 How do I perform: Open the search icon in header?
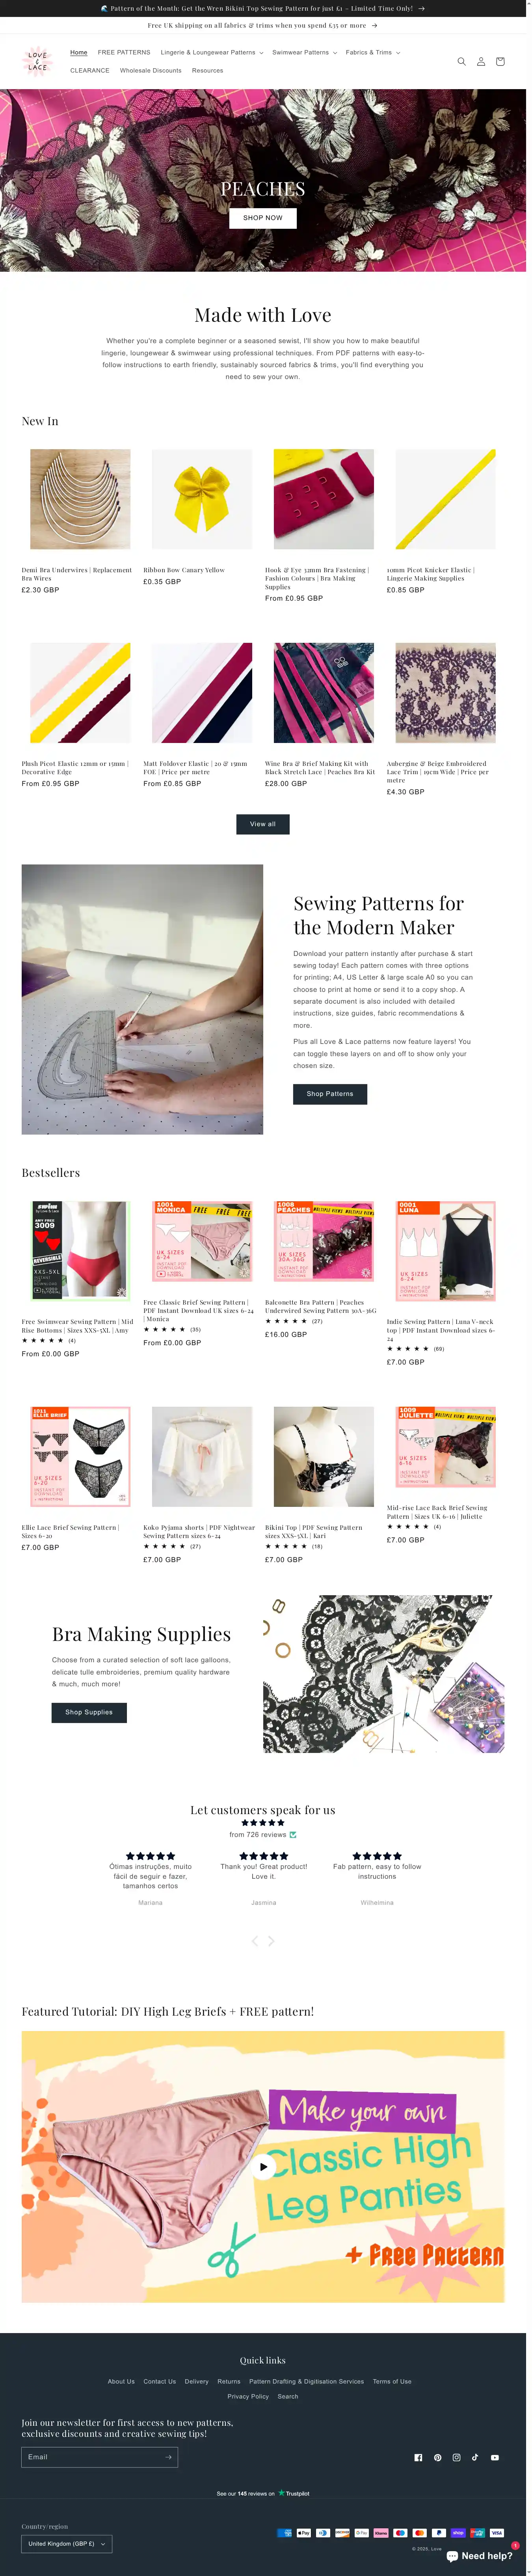coord(461,61)
